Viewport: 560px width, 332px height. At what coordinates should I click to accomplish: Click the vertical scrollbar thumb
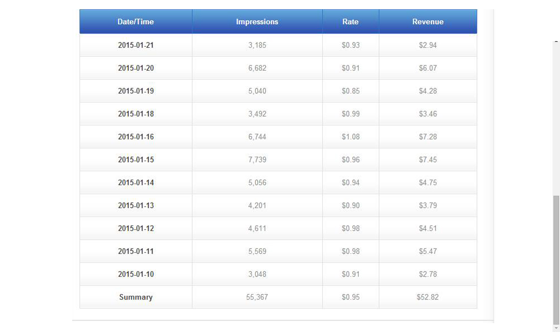click(556, 260)
